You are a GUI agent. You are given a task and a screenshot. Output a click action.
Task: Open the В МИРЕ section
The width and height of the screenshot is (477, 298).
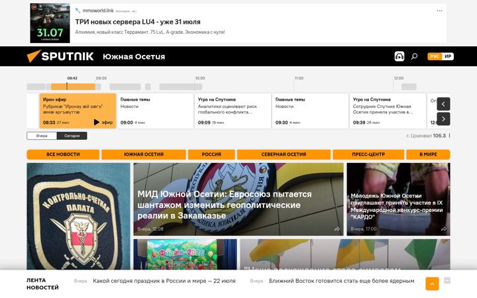point(428,154)
